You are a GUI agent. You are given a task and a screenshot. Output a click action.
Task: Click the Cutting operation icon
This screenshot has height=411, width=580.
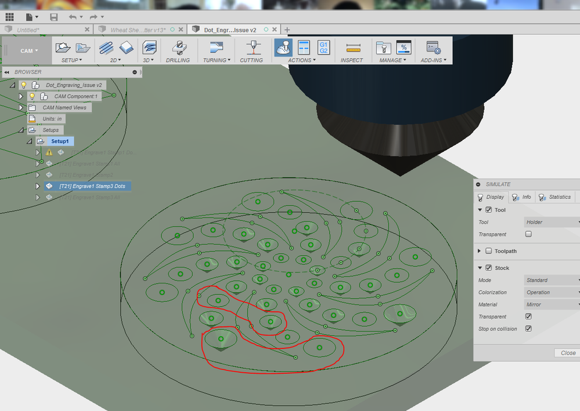(x=252, y=48)
